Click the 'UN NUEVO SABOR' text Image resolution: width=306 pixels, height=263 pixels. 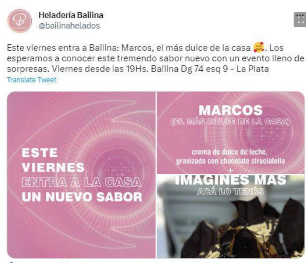(x=82, y=197)
